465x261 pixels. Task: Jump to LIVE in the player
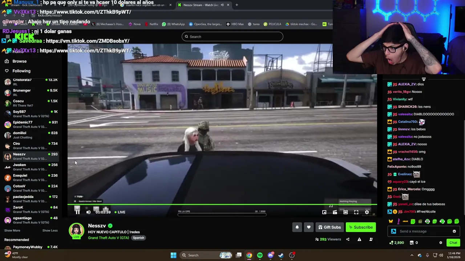120,212
